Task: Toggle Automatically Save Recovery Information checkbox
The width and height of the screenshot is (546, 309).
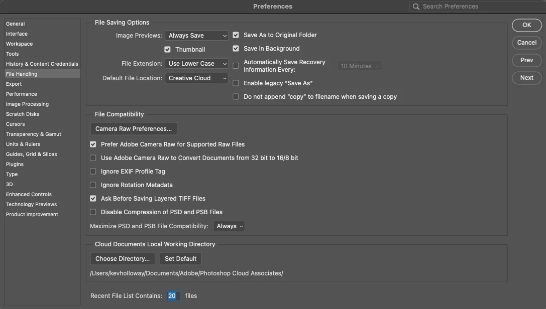Action: pyautogui.click(x=236, y=66)
